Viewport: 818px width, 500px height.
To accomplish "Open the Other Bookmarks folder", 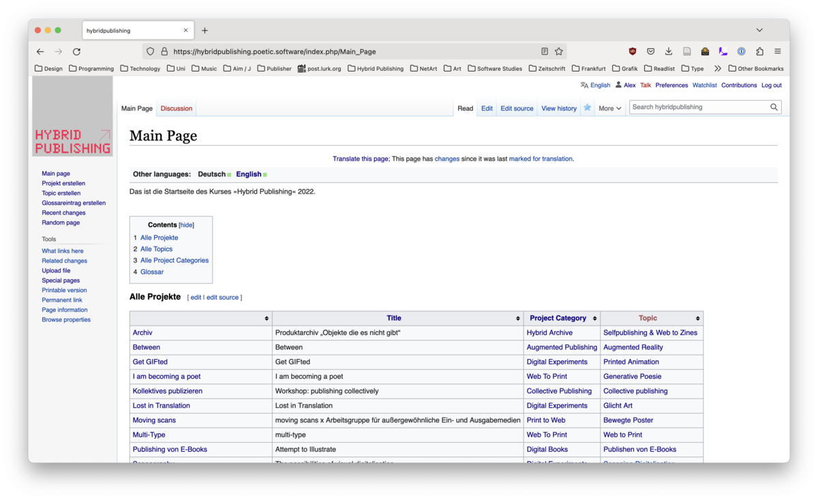I will [756, 68].
